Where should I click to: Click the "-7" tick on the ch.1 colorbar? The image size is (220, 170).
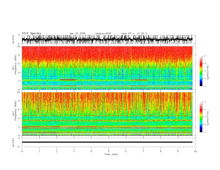205,86
